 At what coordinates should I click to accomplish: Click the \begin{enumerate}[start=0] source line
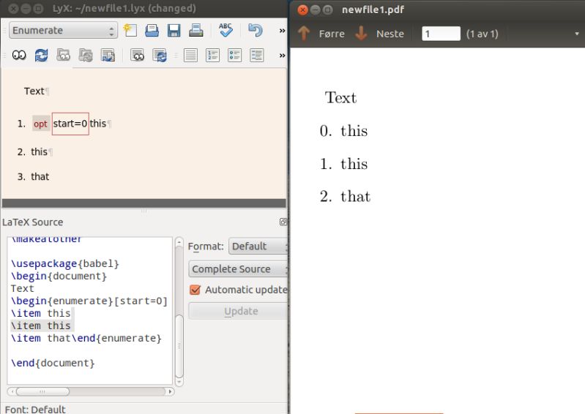click(x=89, y=301)
